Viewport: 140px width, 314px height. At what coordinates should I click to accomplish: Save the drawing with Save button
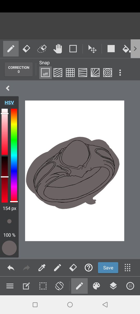(x=108, y=268)
